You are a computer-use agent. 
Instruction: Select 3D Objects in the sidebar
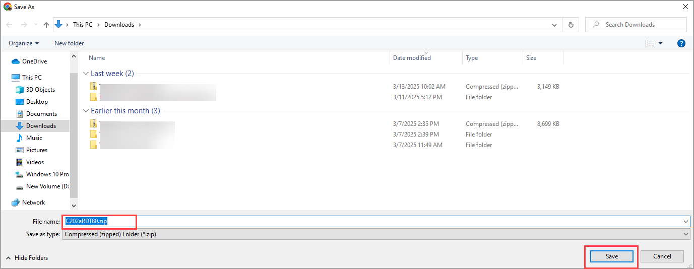(x=40, y=90)
